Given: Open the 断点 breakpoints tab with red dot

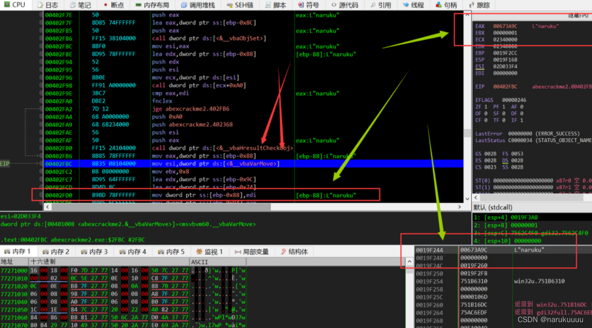Looking at the screenshot, I should 113,5.
